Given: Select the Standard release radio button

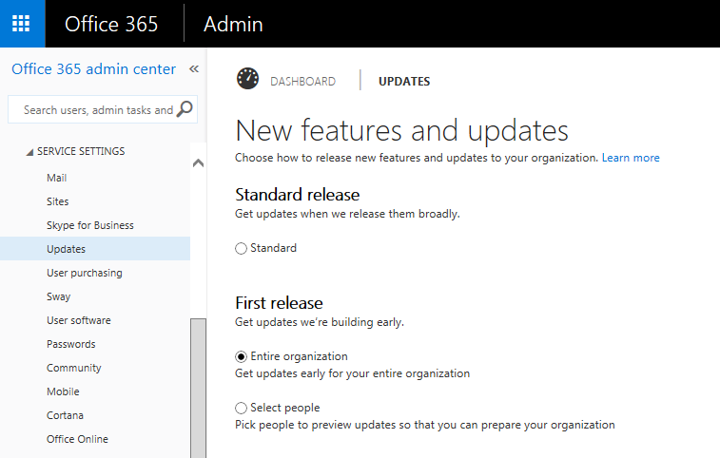Looking at the screenshot, I should click(242, 249).
